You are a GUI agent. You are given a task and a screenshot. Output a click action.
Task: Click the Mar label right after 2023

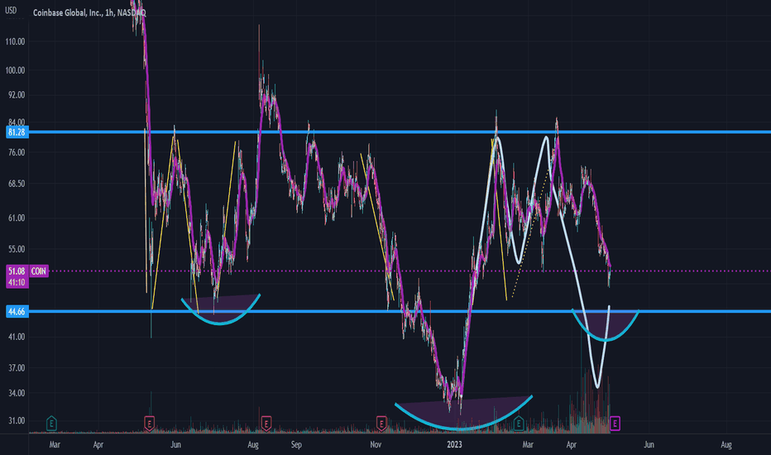528,445
